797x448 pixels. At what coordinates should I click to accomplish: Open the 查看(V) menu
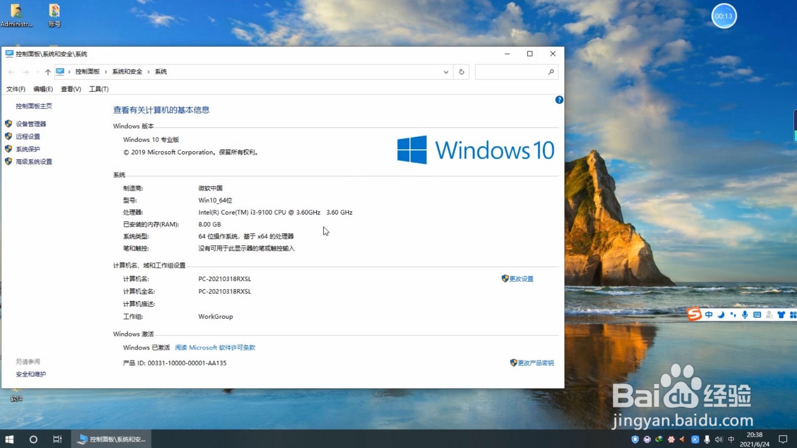coord(71,89)
